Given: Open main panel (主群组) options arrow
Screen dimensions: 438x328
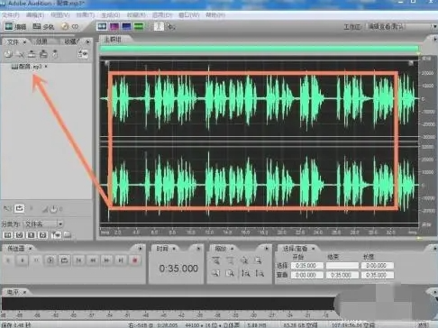Looking at the screenshot, I should [x=434, y=39].
